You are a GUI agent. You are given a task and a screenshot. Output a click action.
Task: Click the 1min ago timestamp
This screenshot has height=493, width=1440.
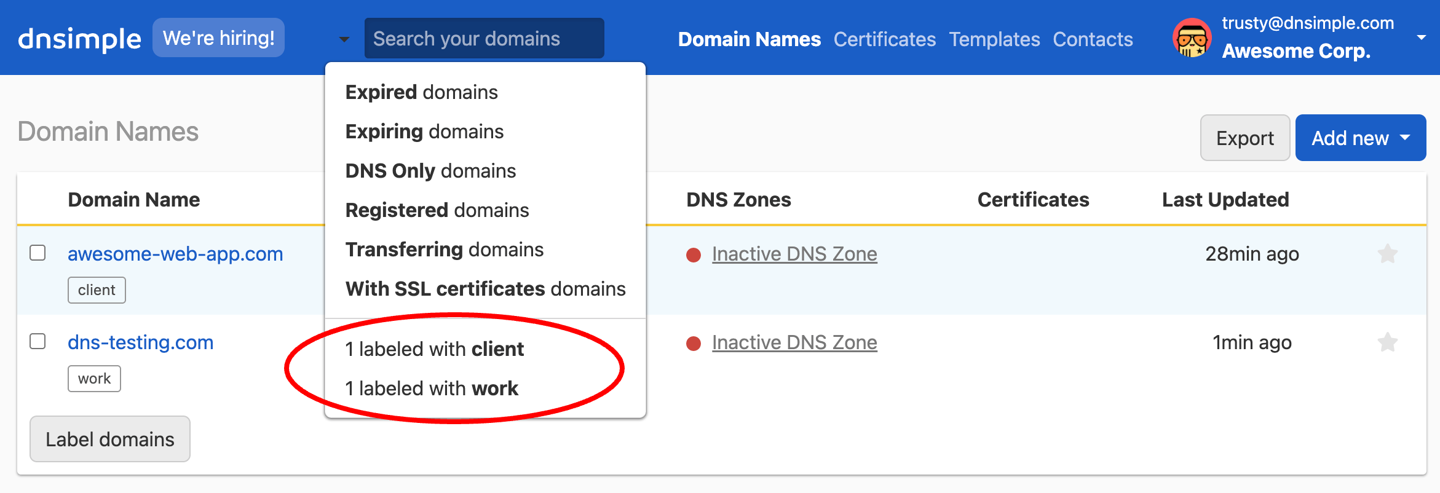(x=1252, y=342)
